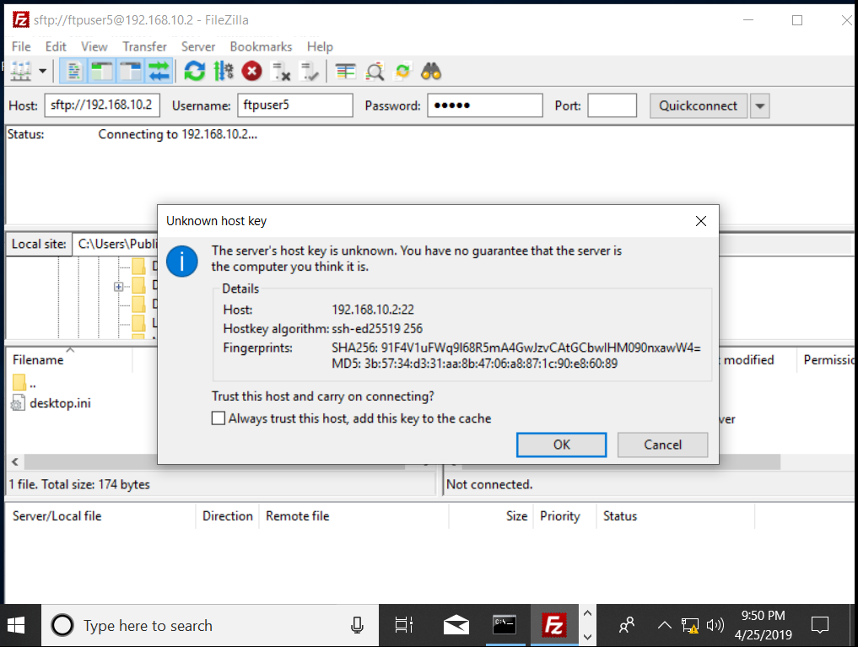Open Task View on taskbar

[404, 625]
